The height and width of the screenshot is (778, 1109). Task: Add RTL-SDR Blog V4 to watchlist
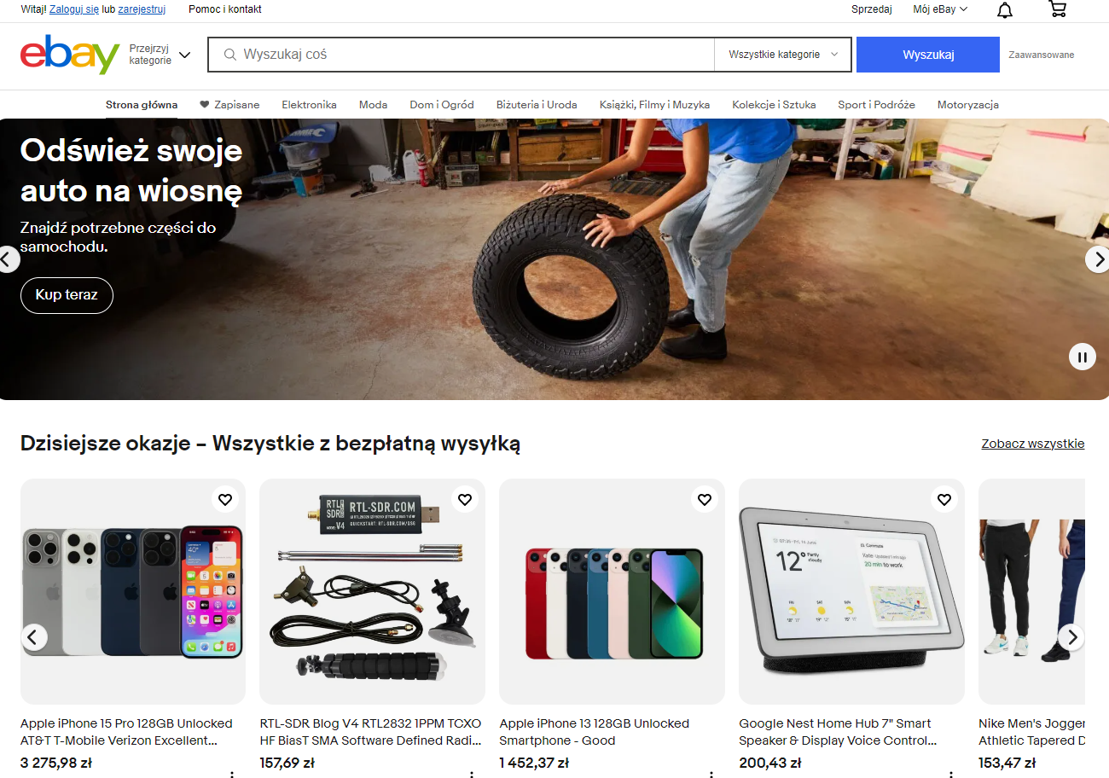click(x=464, y=500)
